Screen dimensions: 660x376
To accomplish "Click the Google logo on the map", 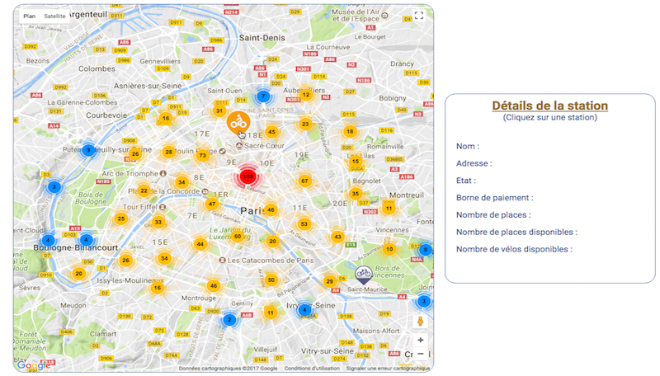I will click(x=33, y=365).
